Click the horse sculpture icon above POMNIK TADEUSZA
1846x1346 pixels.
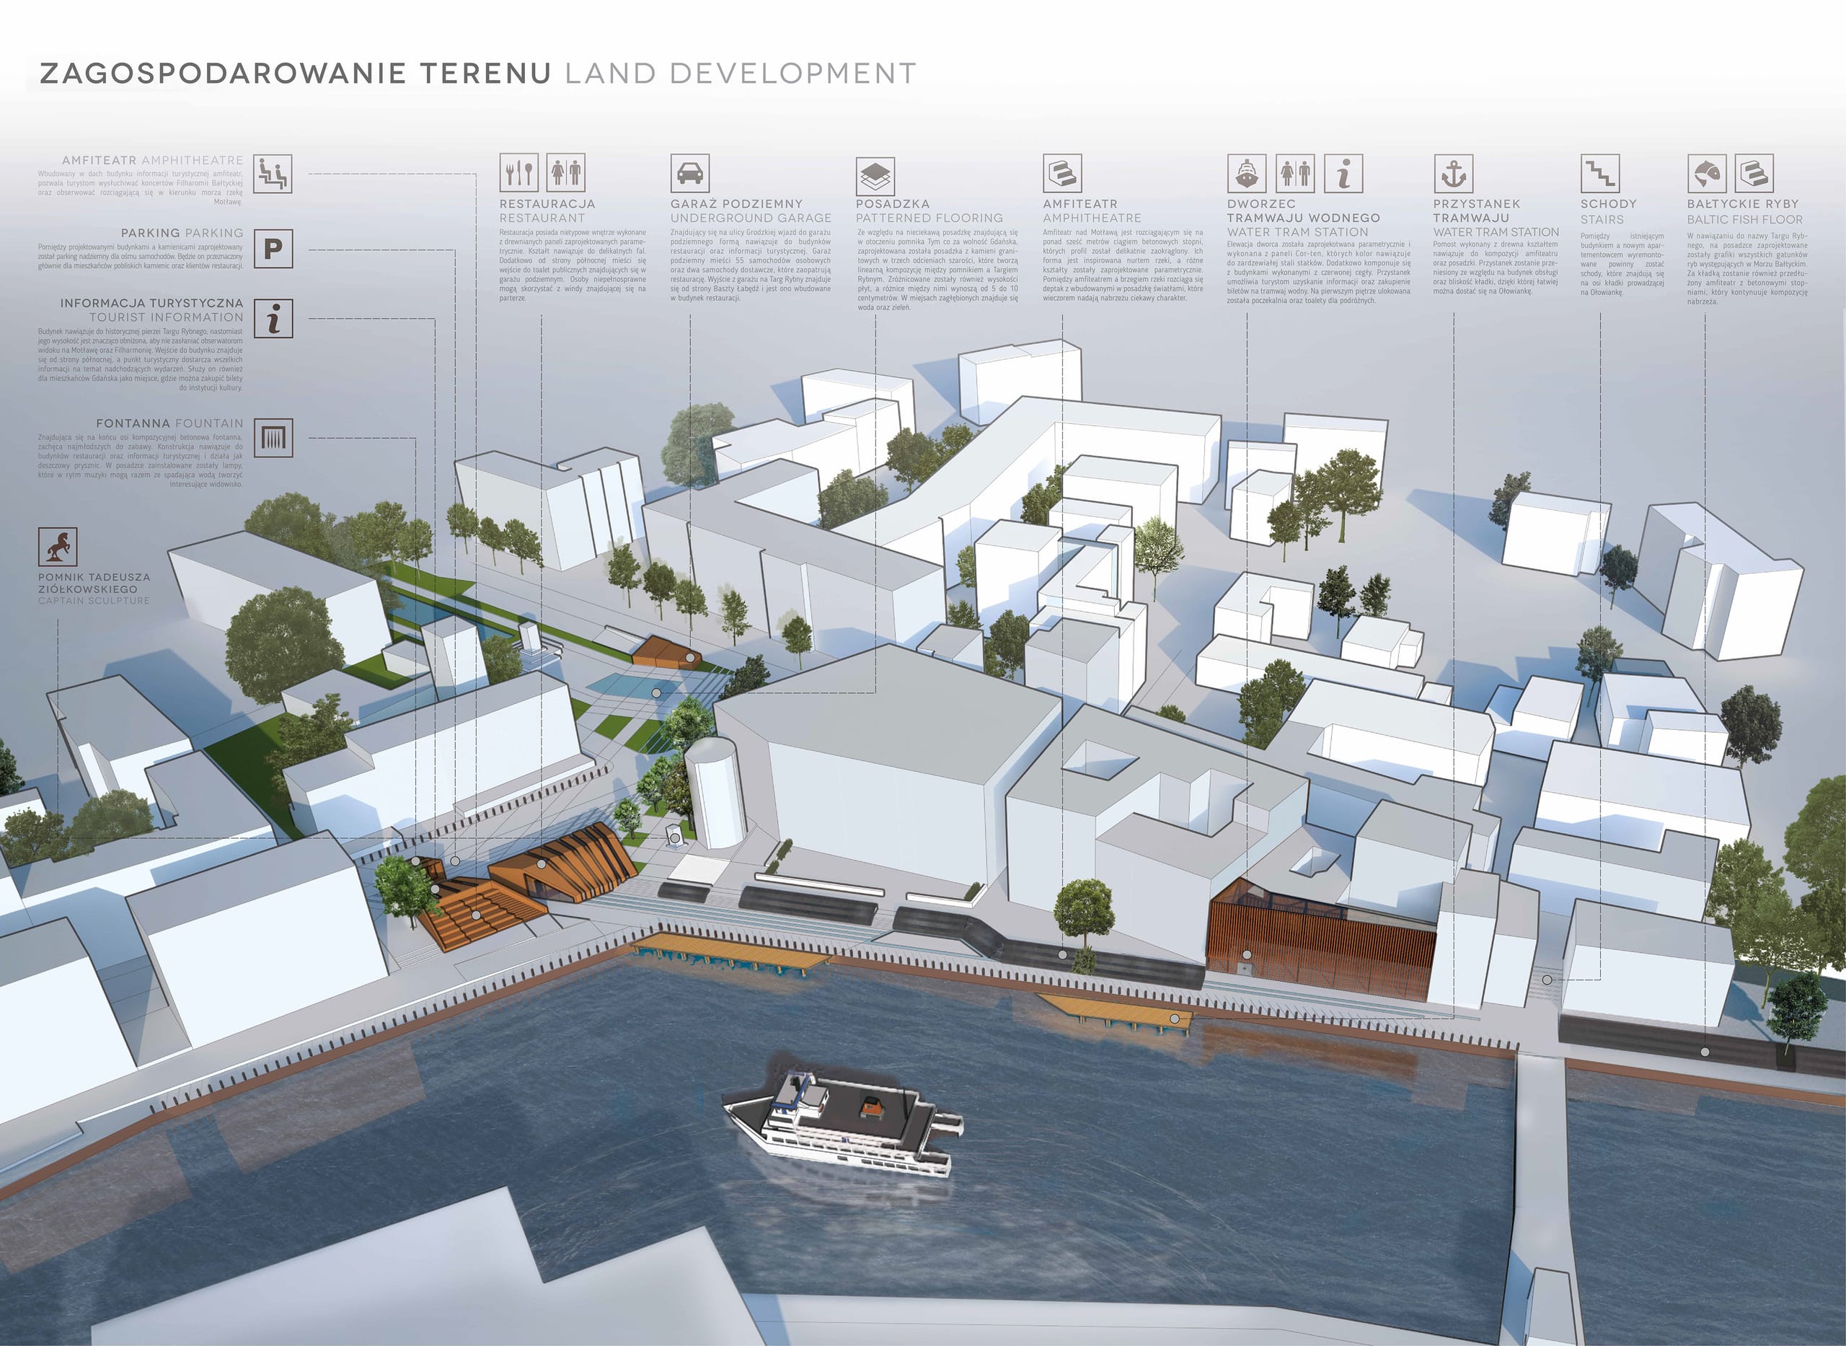(x=57, y=547)
